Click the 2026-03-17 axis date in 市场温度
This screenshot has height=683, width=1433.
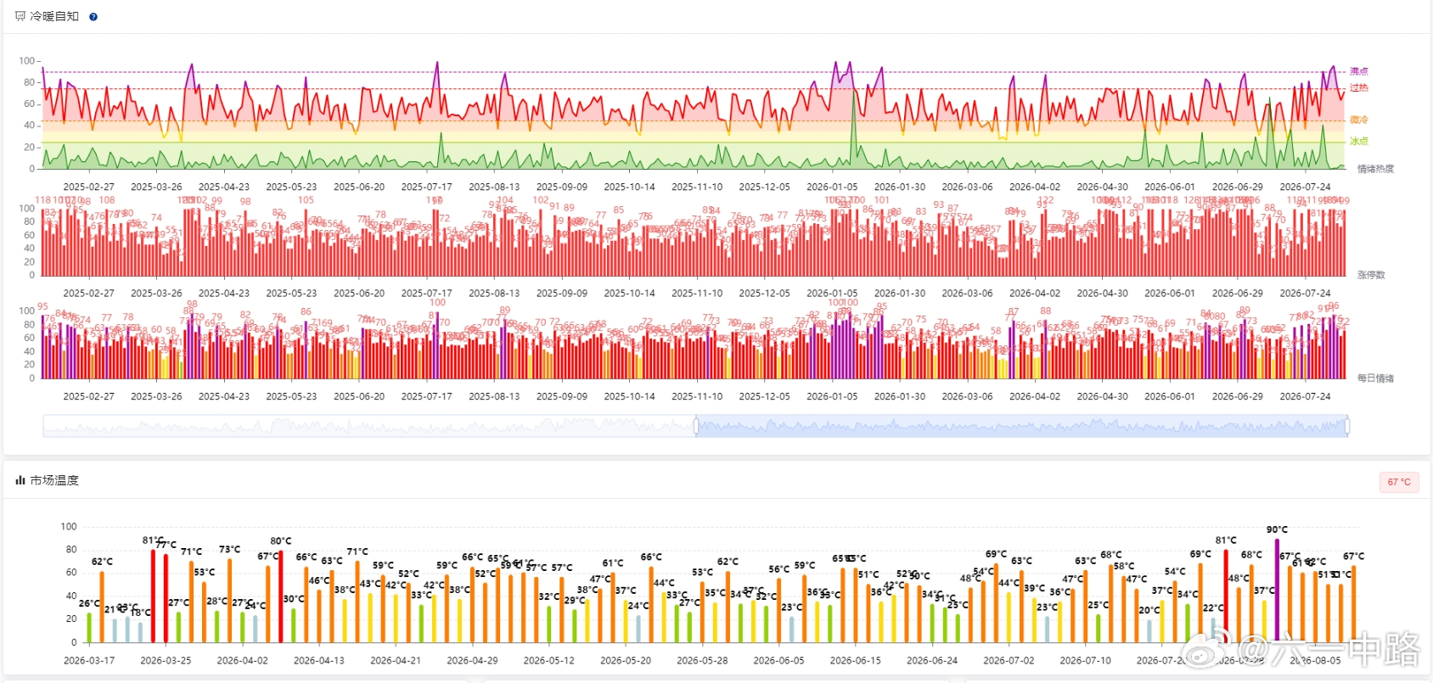(89, 660)
